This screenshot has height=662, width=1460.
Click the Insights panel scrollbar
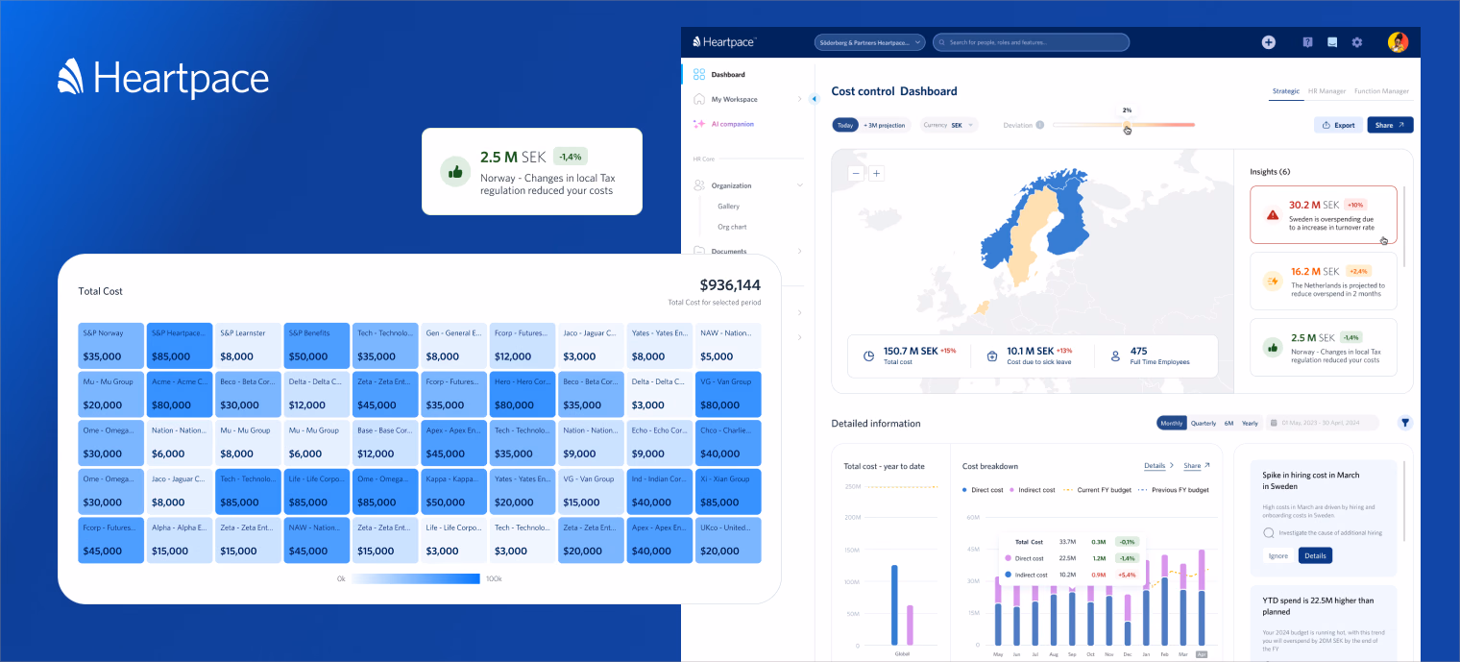(1405, 226)
